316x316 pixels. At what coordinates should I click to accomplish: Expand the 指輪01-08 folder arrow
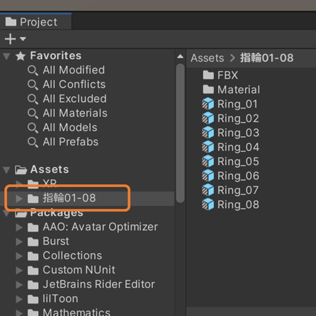[x=19, y=198]
